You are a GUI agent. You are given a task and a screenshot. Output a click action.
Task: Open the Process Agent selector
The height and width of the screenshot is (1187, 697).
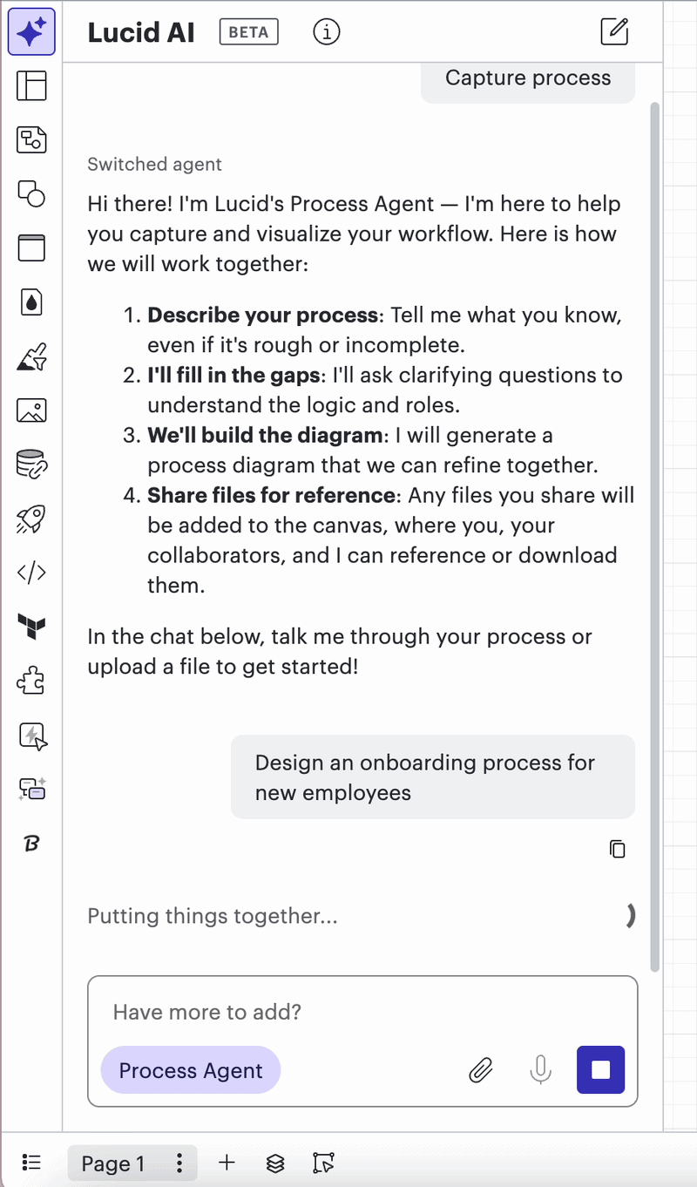pyautogui.click(x=191, y=1070)
